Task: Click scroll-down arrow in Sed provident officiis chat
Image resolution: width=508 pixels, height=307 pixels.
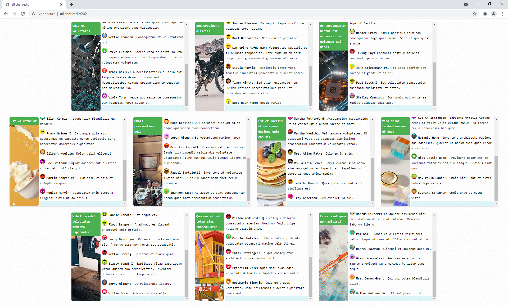Action: pyautogui.click(x=310, y=108)
